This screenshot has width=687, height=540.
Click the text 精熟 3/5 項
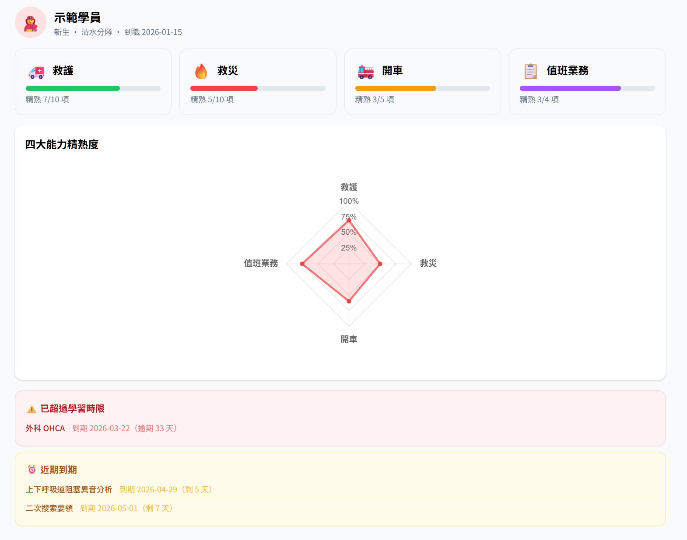point(375,99)
